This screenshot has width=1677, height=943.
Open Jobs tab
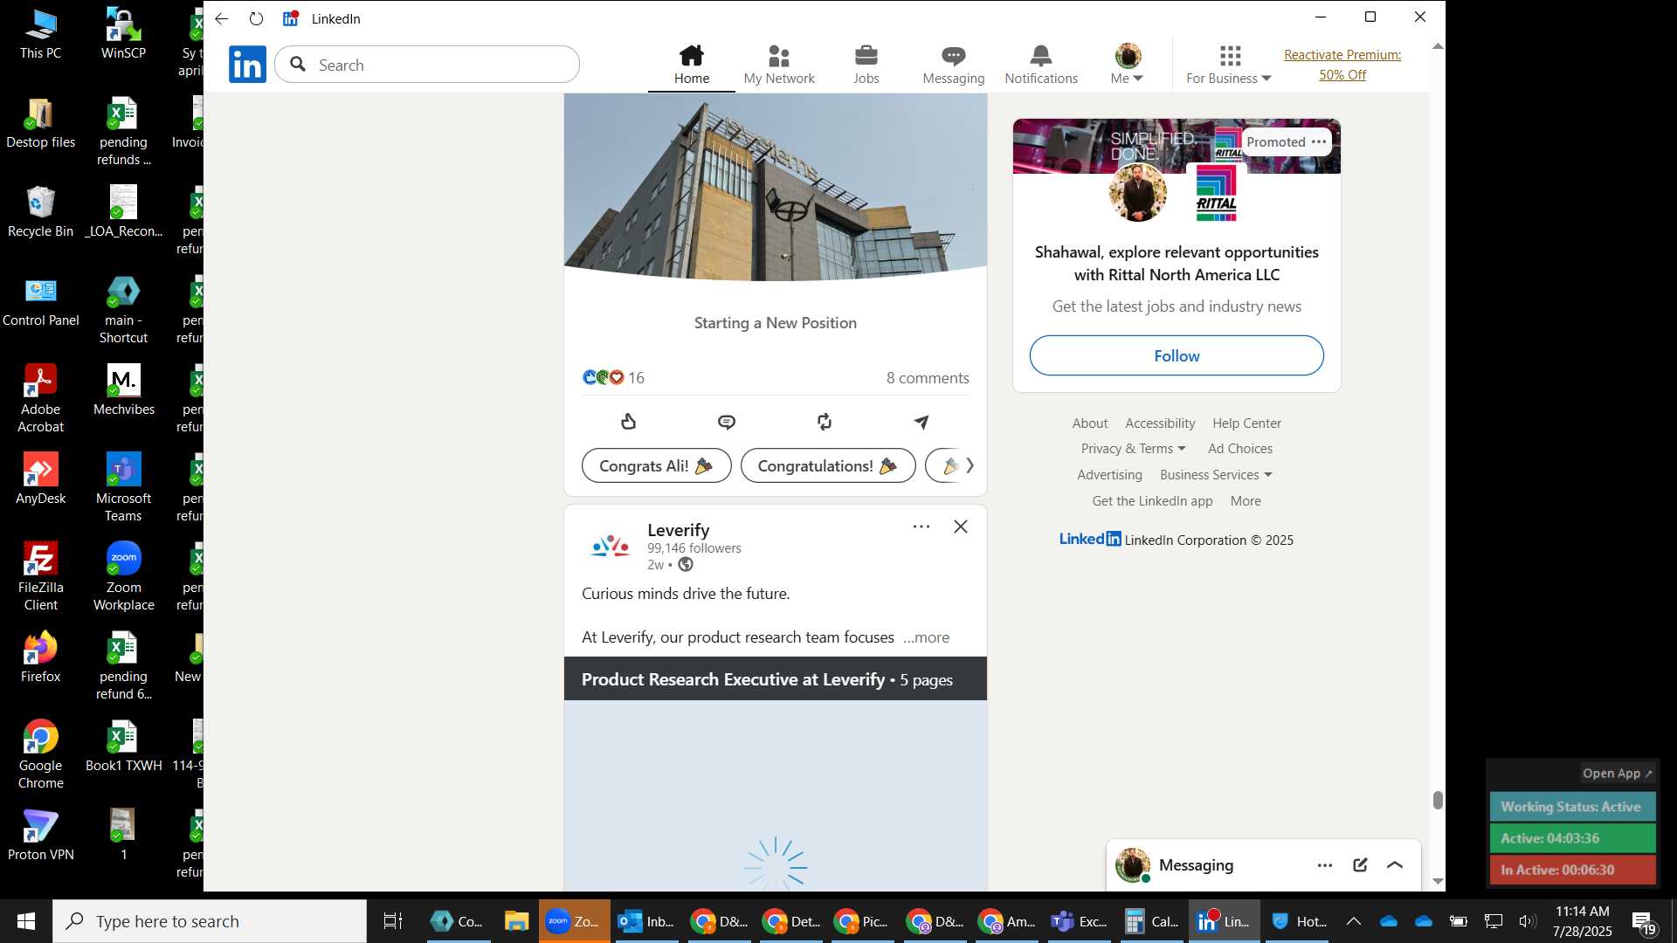click(866, 65)
